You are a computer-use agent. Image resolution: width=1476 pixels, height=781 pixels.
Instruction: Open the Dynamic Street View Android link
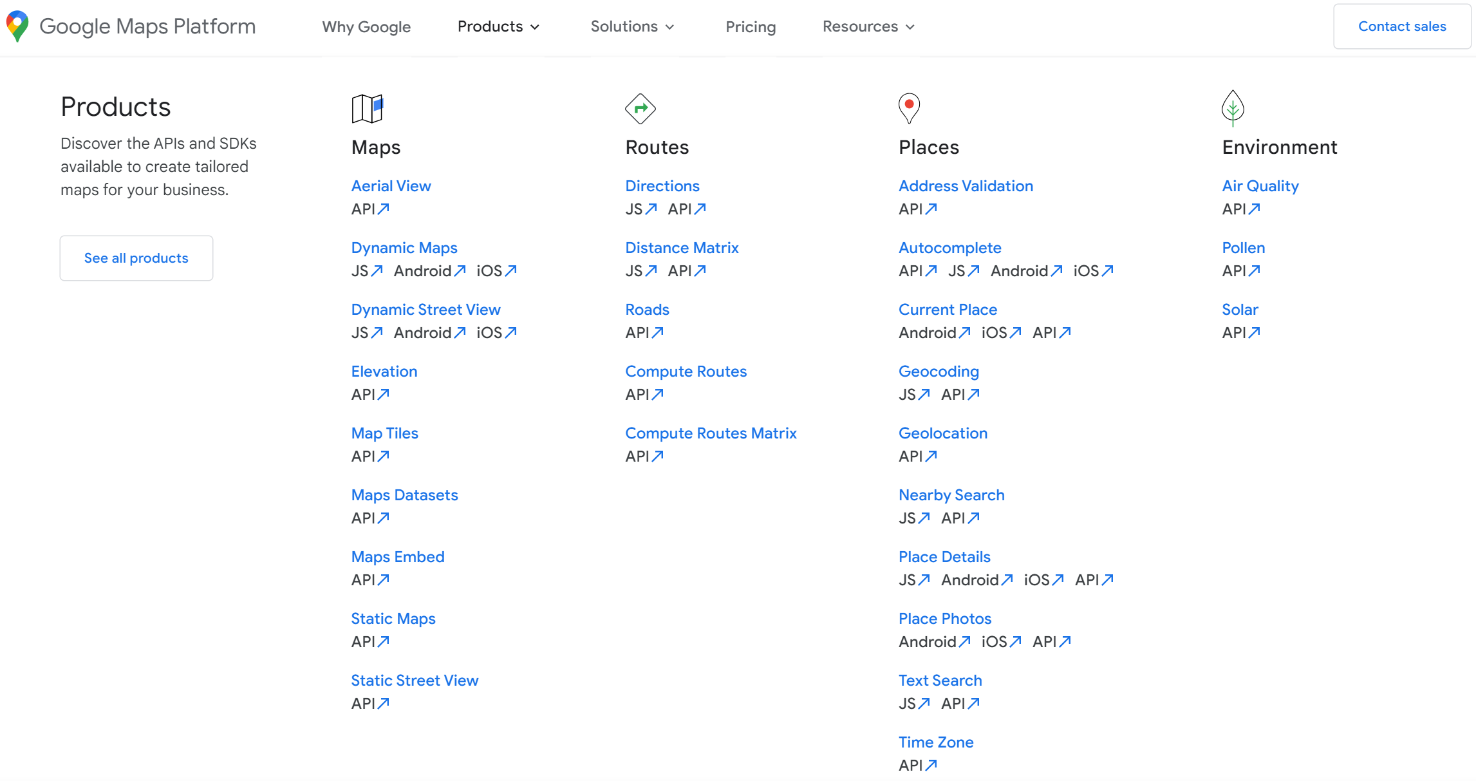429,333
